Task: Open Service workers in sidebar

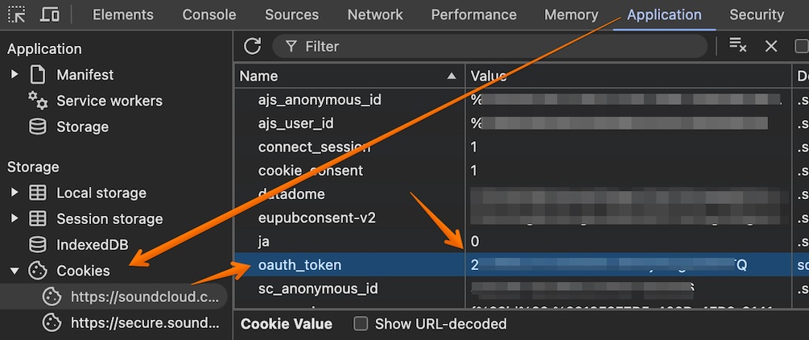Action: click(109, 101)
